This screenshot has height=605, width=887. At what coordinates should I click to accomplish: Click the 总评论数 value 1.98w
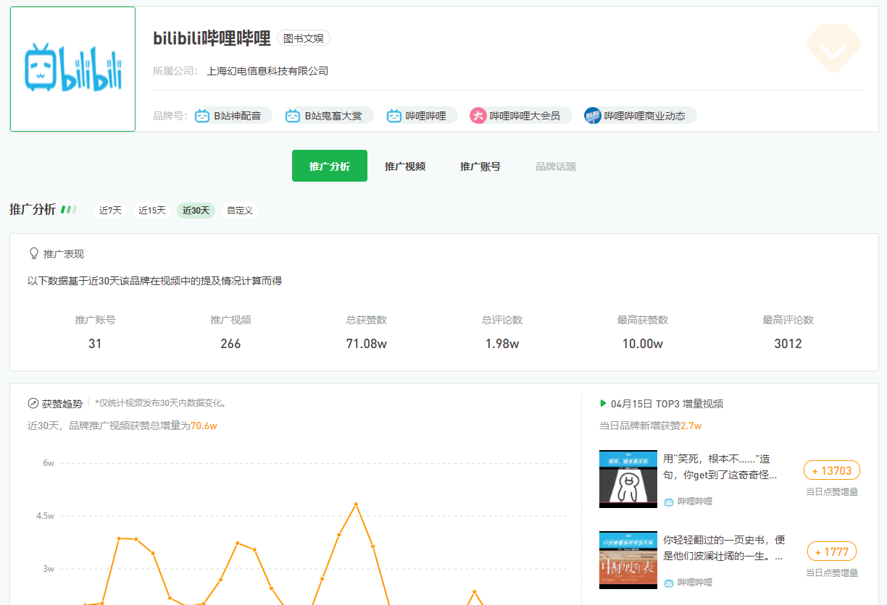502,344
